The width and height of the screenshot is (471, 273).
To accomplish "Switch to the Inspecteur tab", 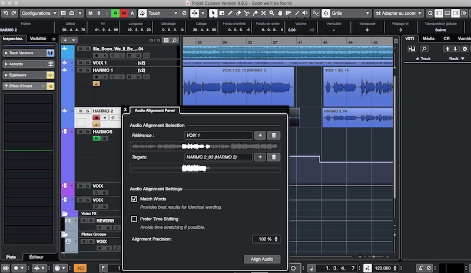I will tap(13, 38).
